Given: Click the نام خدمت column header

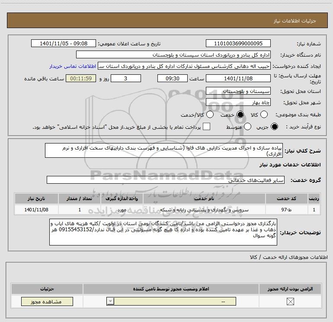Looking at the screenshot, I should [204, 199].
